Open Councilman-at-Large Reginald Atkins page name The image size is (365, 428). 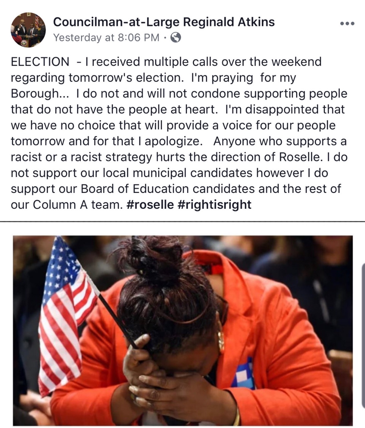(x=164, y=22)
